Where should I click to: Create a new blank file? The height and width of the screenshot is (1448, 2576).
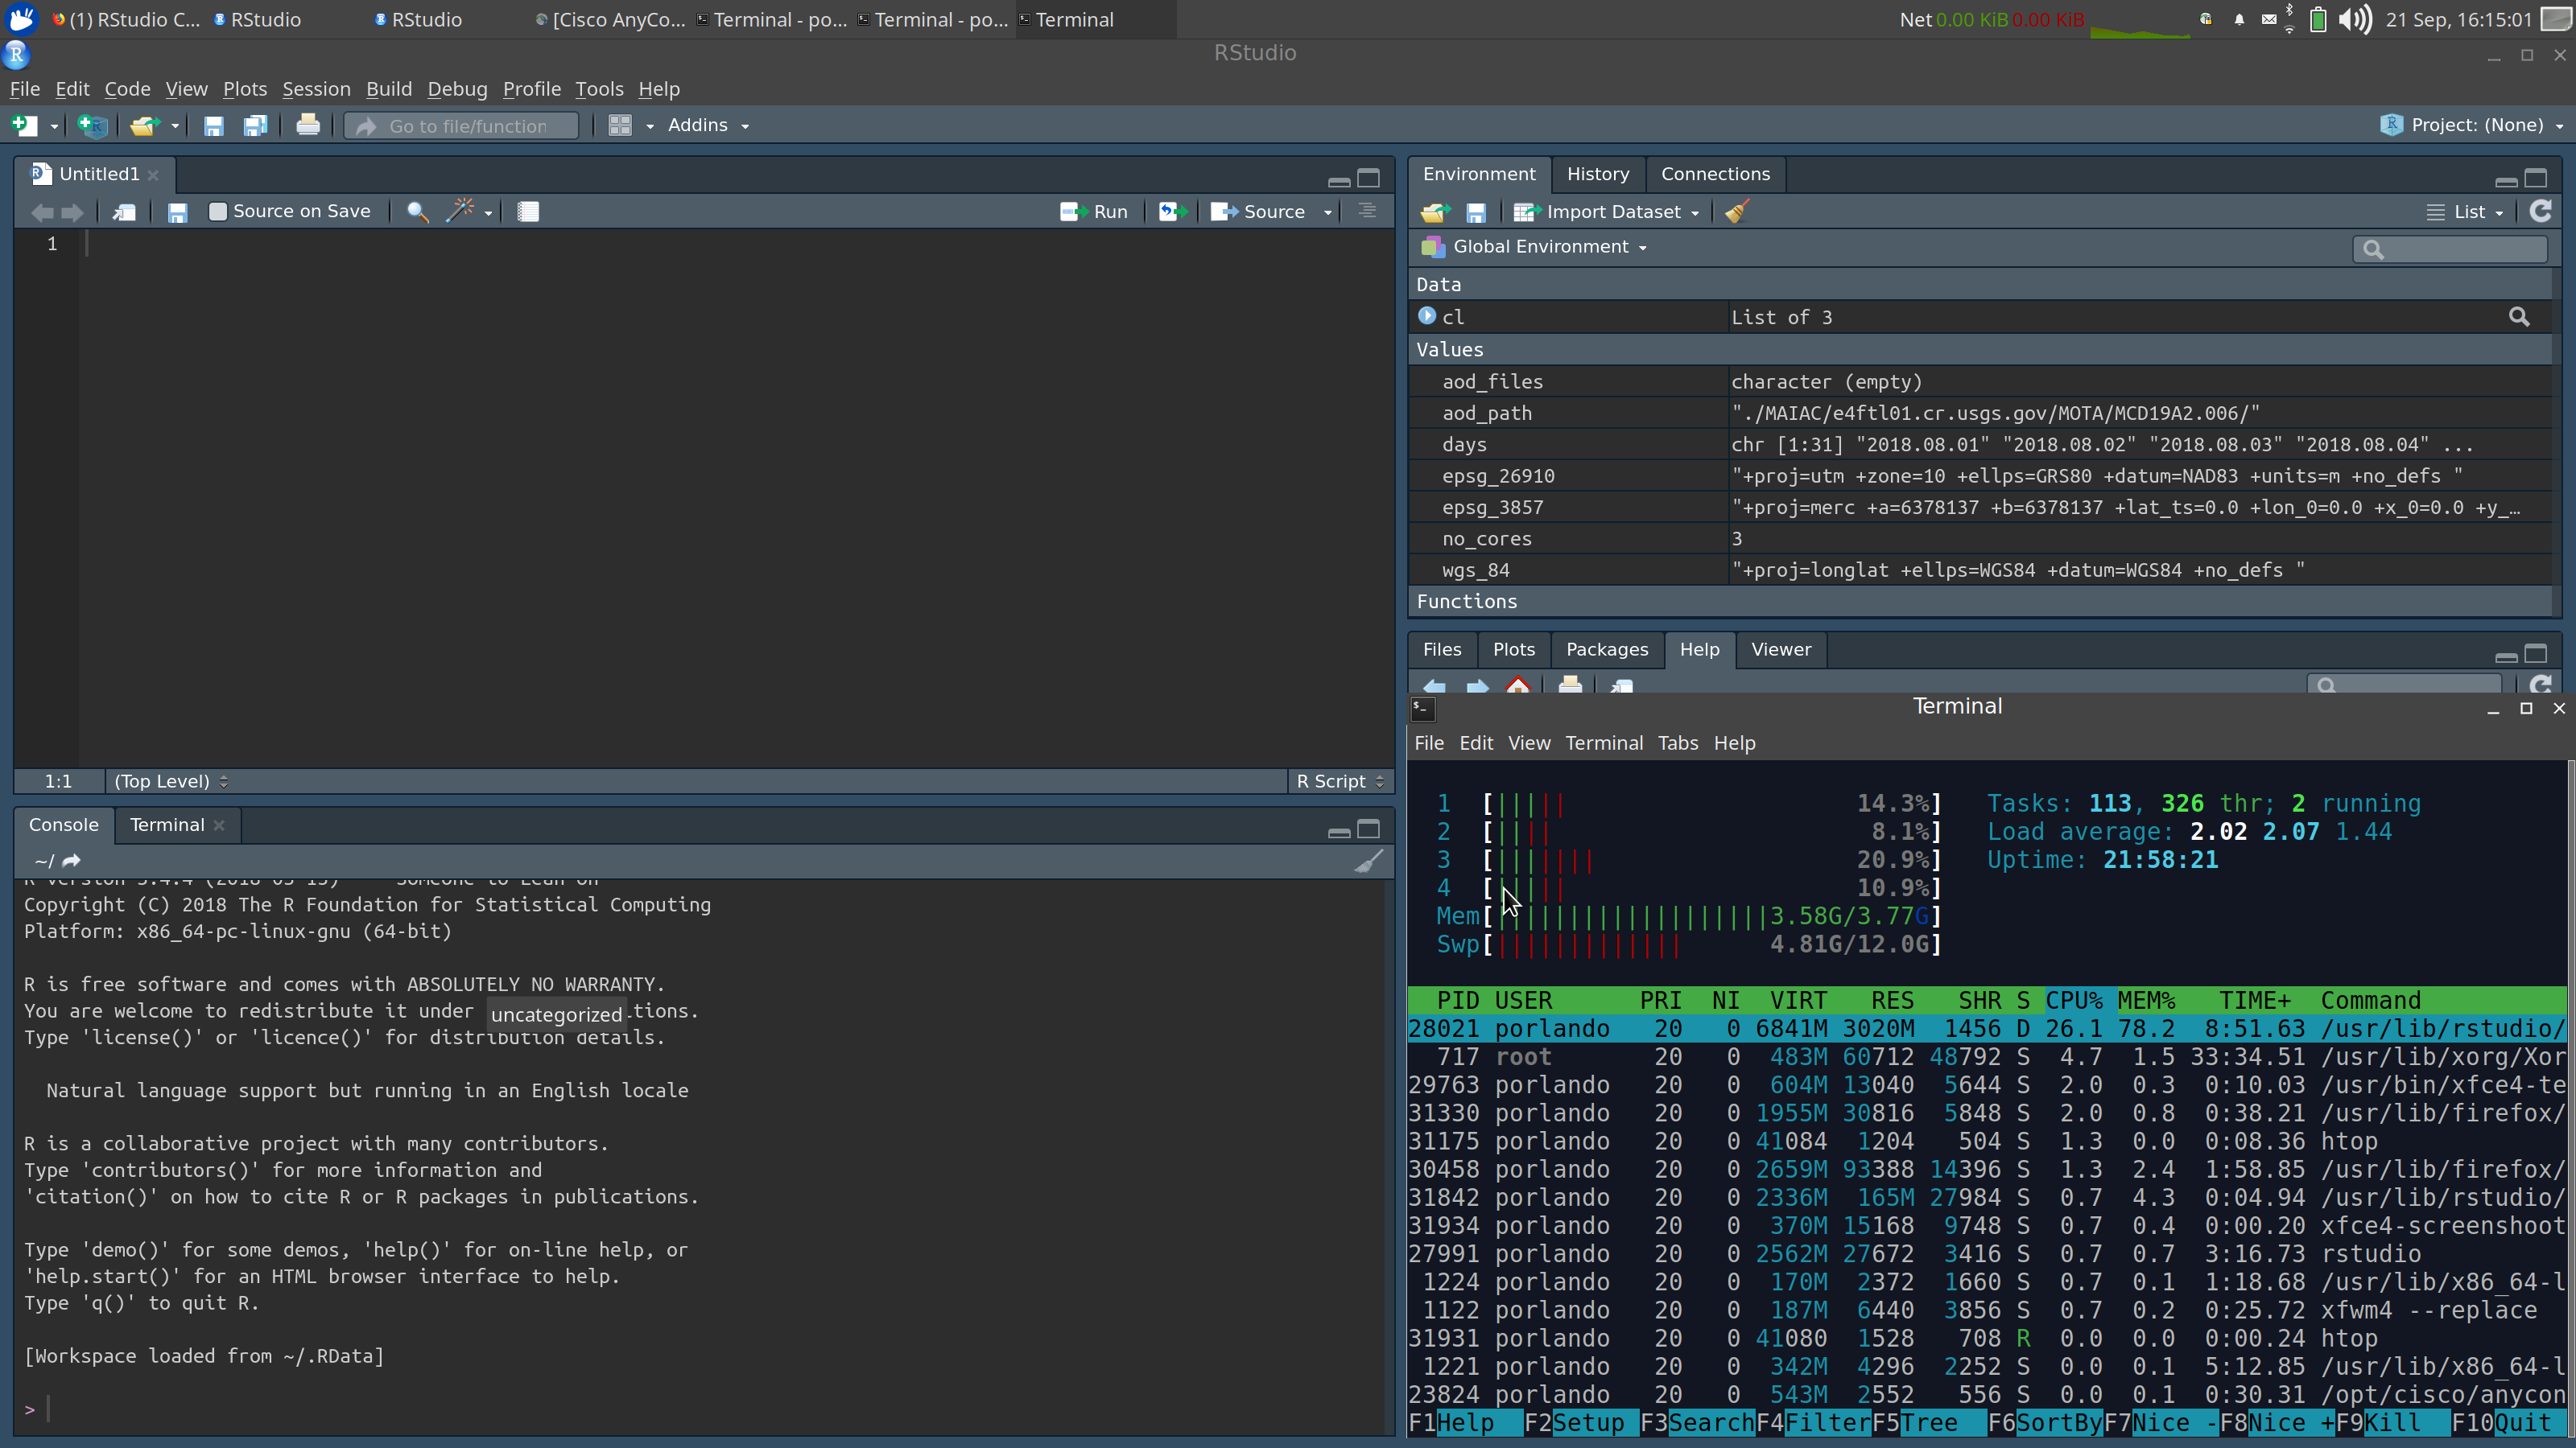[24, 125]
